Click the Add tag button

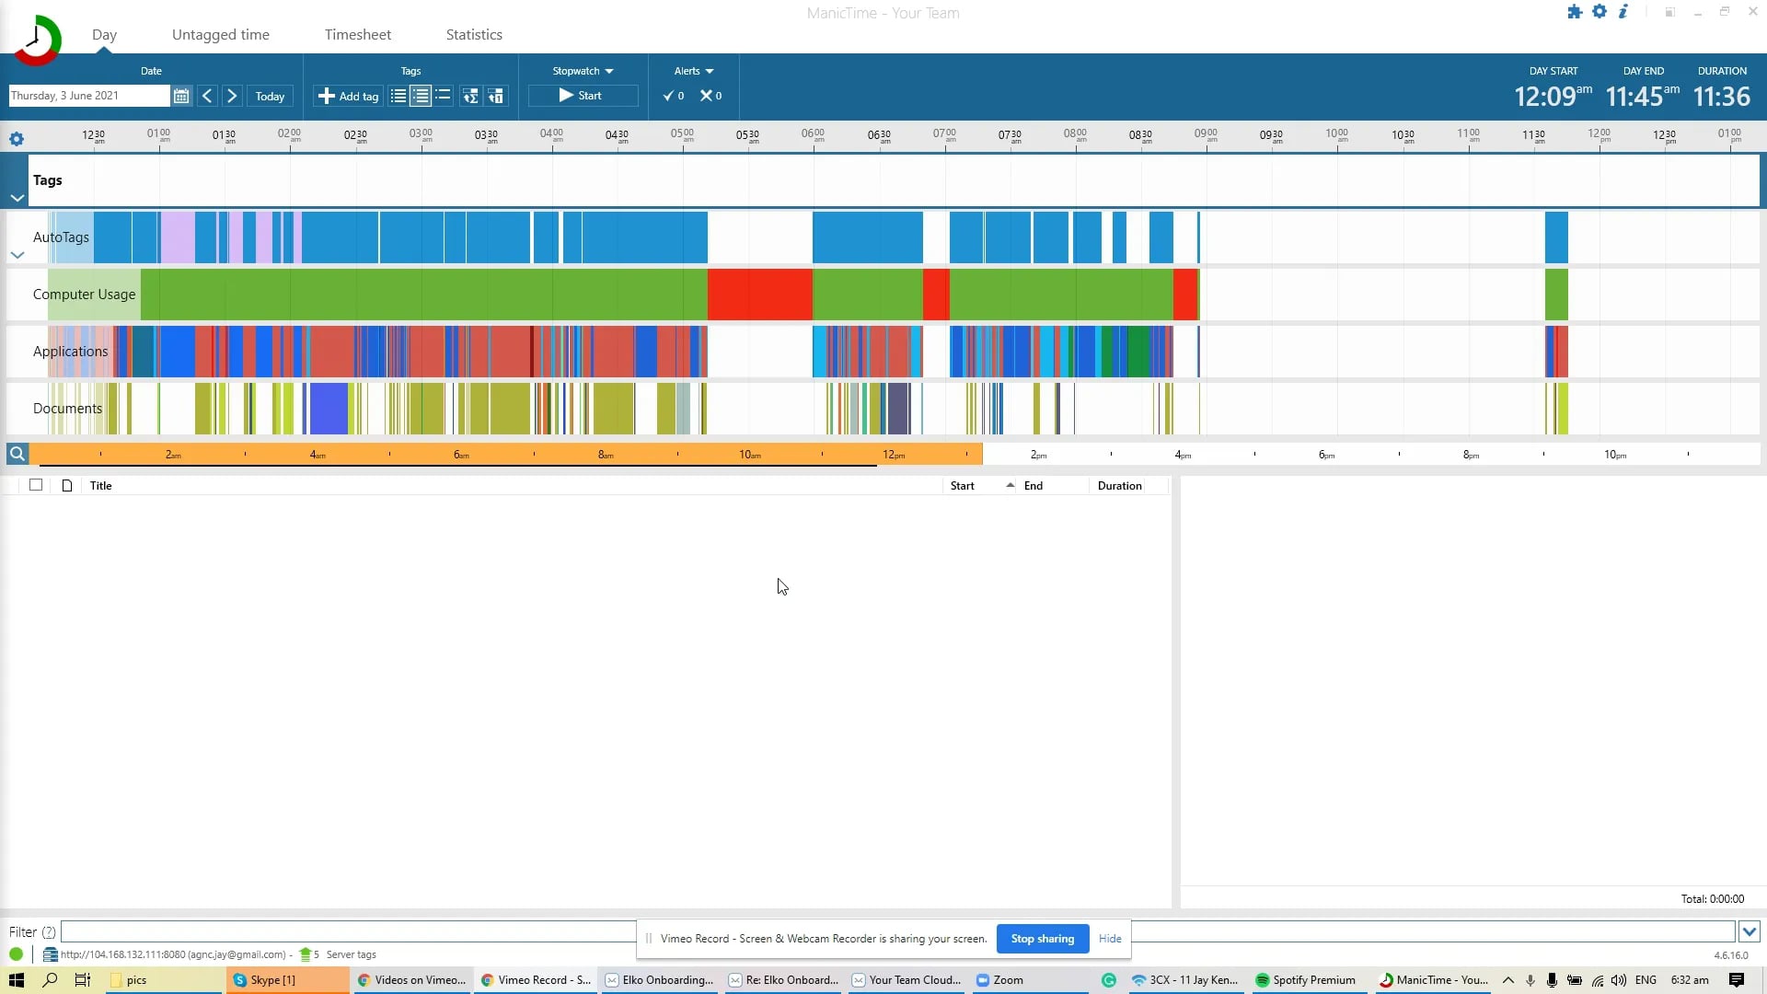348,96
